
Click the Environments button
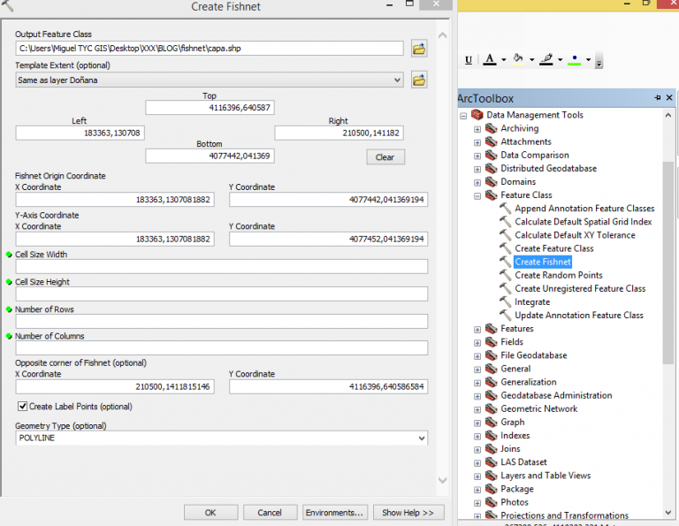click(x=334, y=513)
